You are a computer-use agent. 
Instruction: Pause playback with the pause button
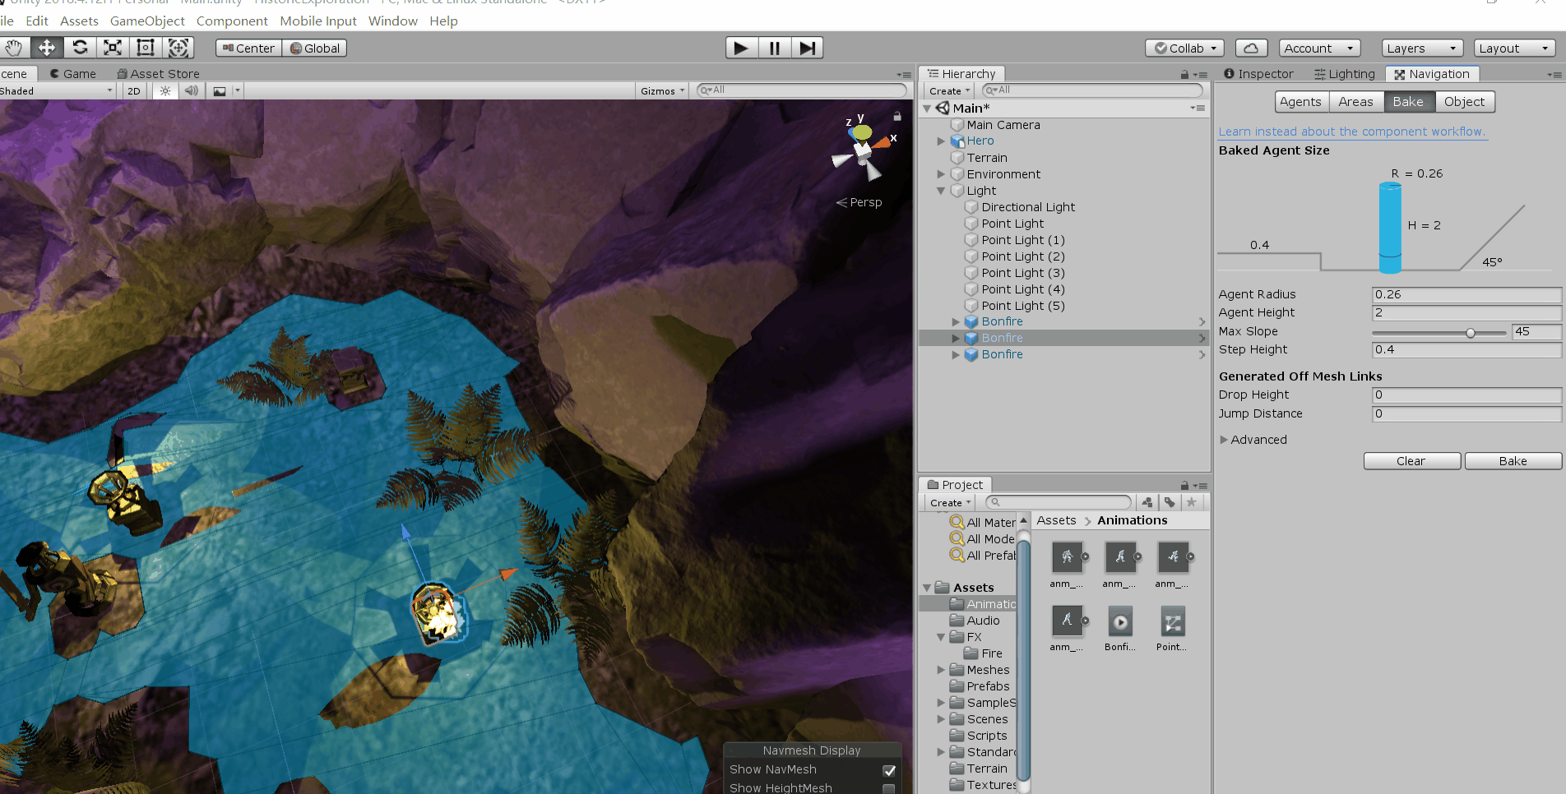pos(773,47)
